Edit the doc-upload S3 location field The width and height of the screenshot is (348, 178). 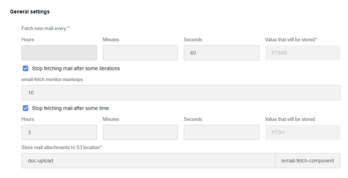point(148,161)
